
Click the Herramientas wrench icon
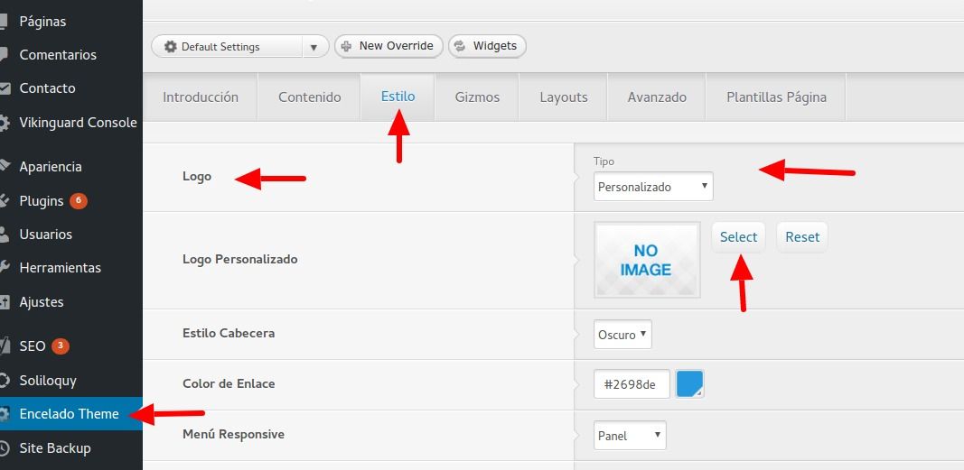click(x=5, y=268)
